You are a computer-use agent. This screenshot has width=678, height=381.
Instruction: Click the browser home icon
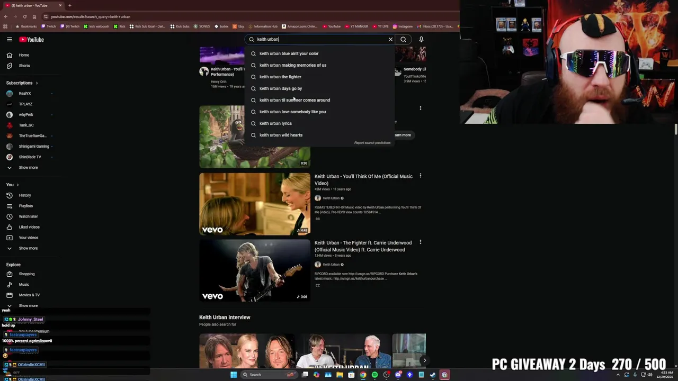(34, 16)
